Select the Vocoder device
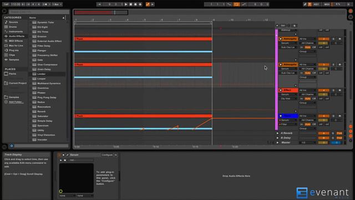This screenshot has height=200, width=355. pos(42,139)
